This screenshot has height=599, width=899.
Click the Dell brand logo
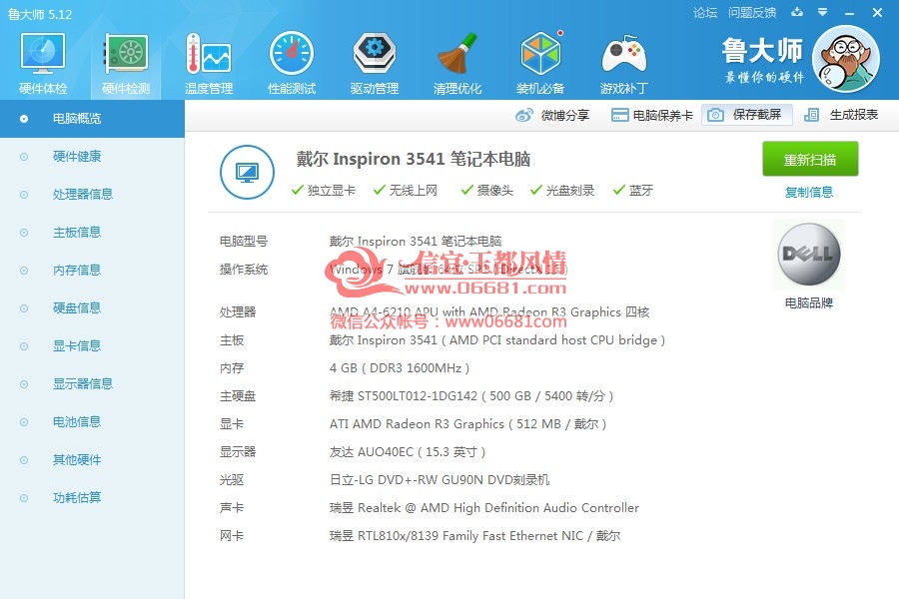[x=809, y=255]
